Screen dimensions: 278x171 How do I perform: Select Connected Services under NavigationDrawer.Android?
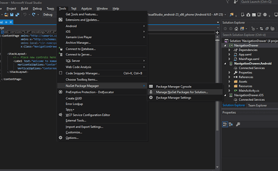coord(252,68)
